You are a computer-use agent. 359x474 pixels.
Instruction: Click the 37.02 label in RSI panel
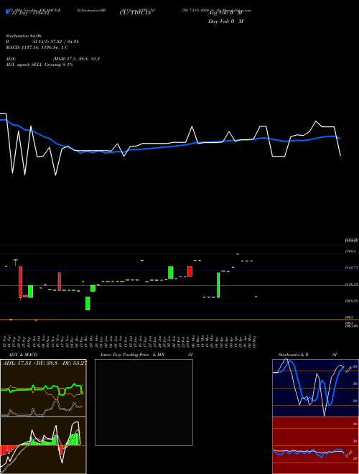point(349,455)
